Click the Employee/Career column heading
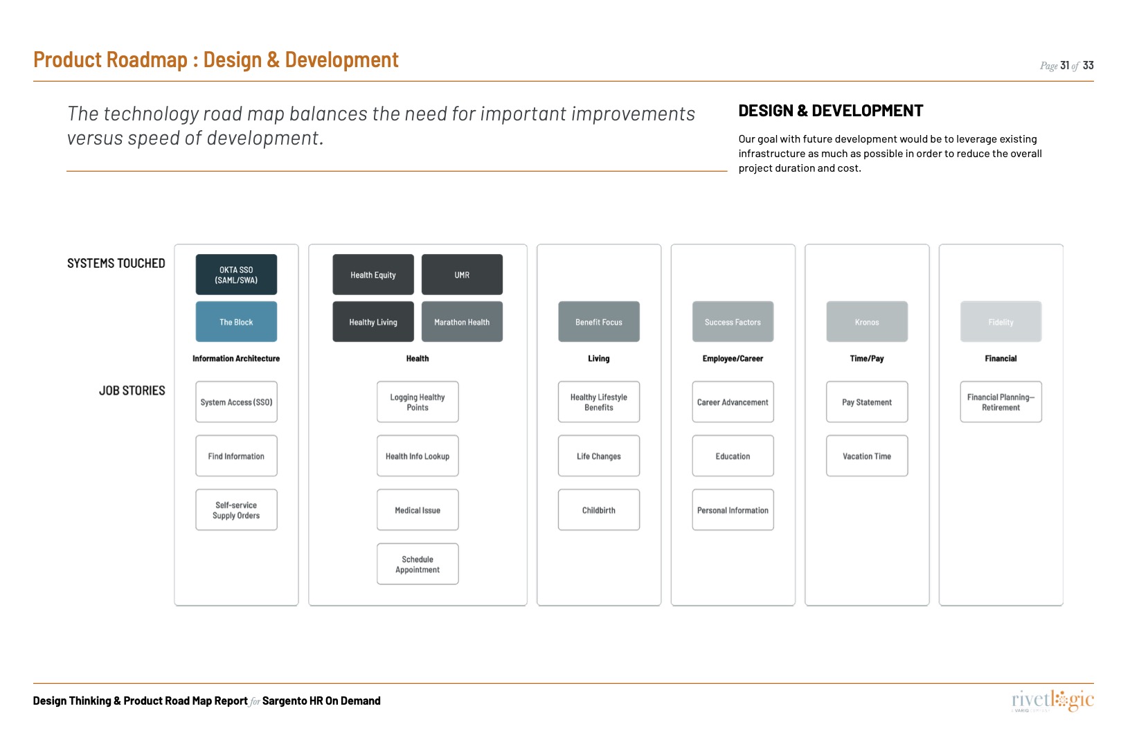 [733, 359]
